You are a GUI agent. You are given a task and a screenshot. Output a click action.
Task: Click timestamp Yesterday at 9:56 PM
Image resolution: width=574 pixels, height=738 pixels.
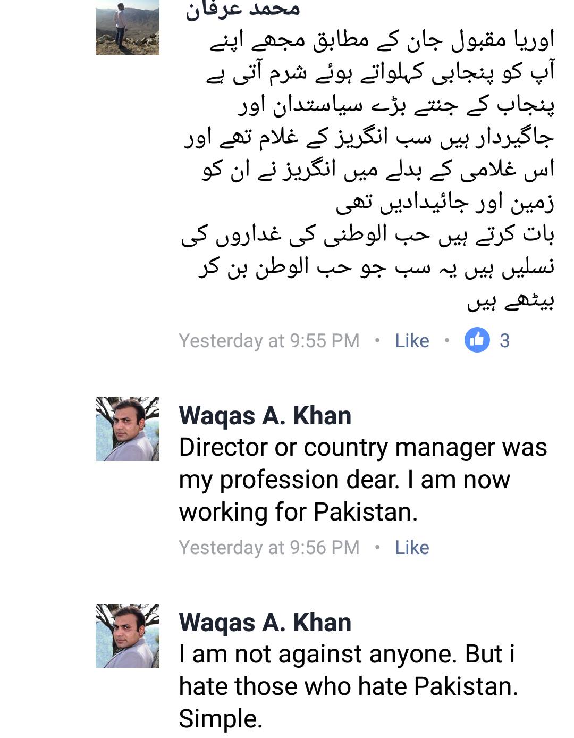pyautogui.click(x=269, y=548)
